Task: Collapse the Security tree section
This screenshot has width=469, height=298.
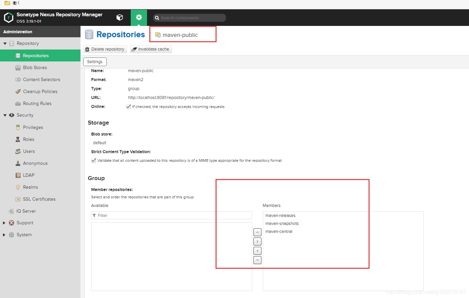Action: click(x=5, y=115)
